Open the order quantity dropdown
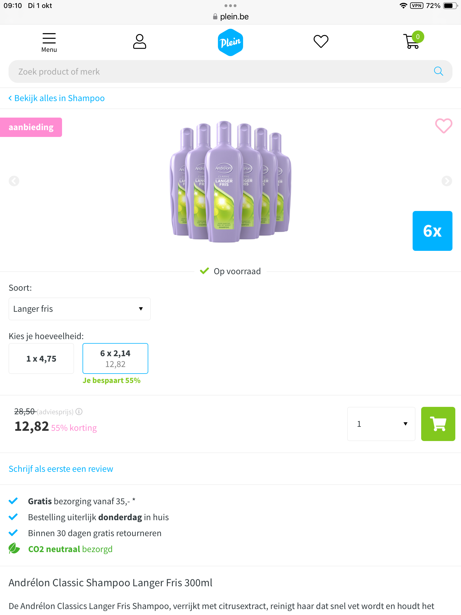 coord(381,424)
